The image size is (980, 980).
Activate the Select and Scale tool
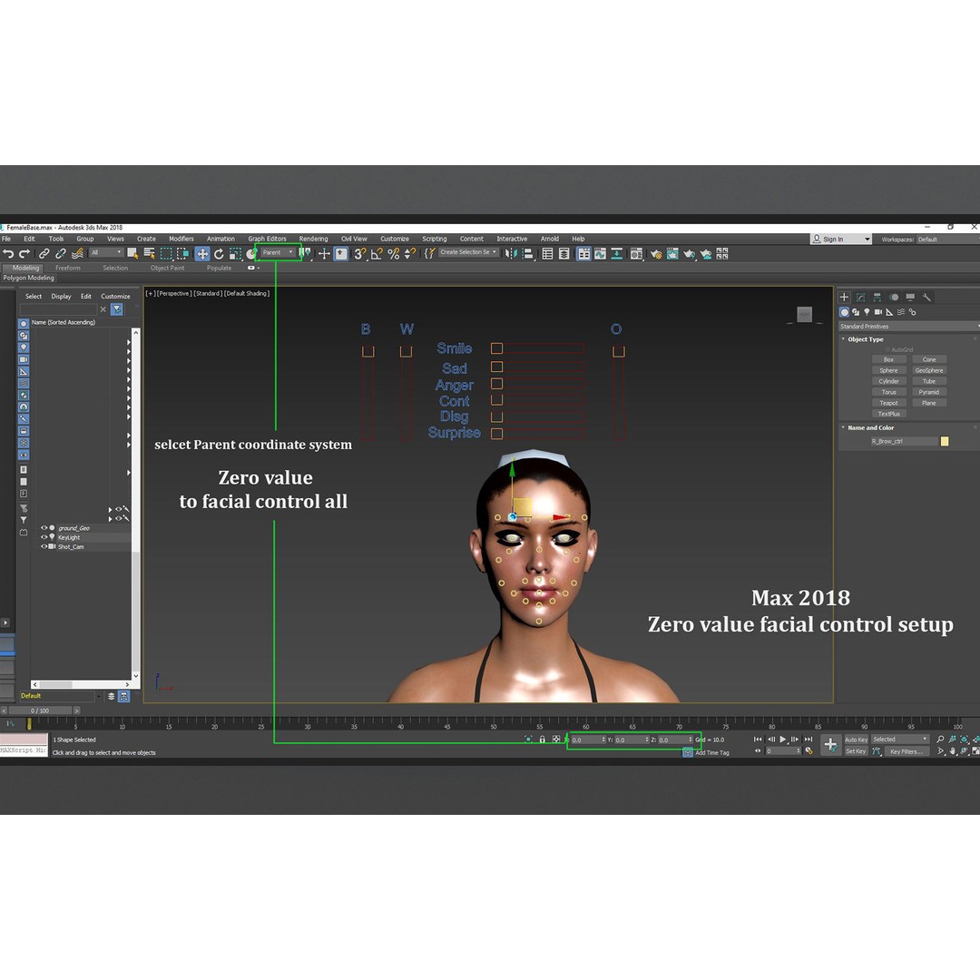[235, 254]
